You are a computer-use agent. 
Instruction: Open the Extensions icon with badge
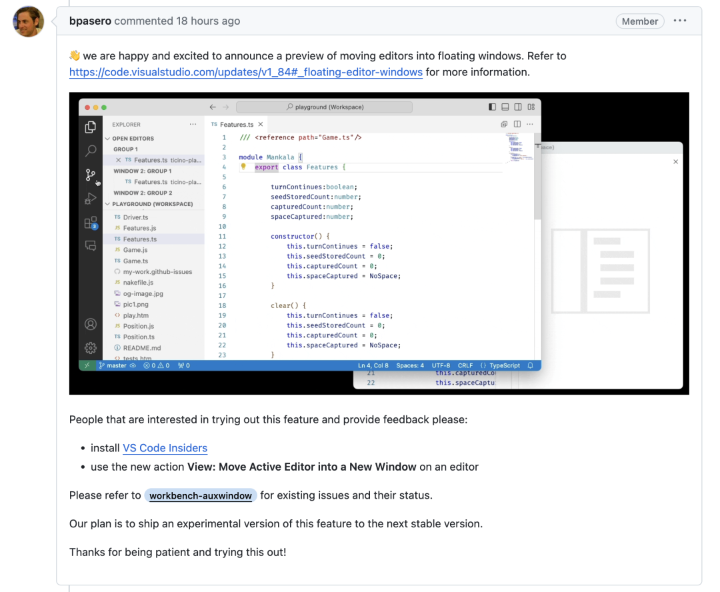91,223
